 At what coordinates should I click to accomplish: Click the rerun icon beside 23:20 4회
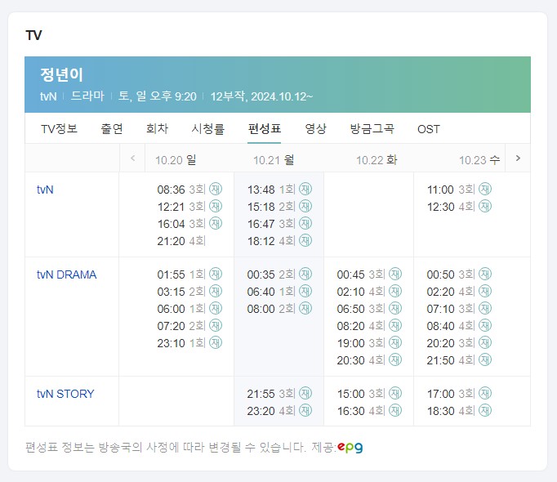pos(305,410)
